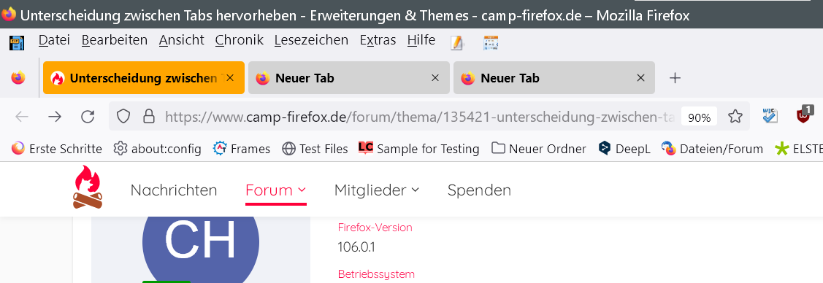Click the URL address field
Image resolution: width=823 pixels, height=283 pixels.
394,117
